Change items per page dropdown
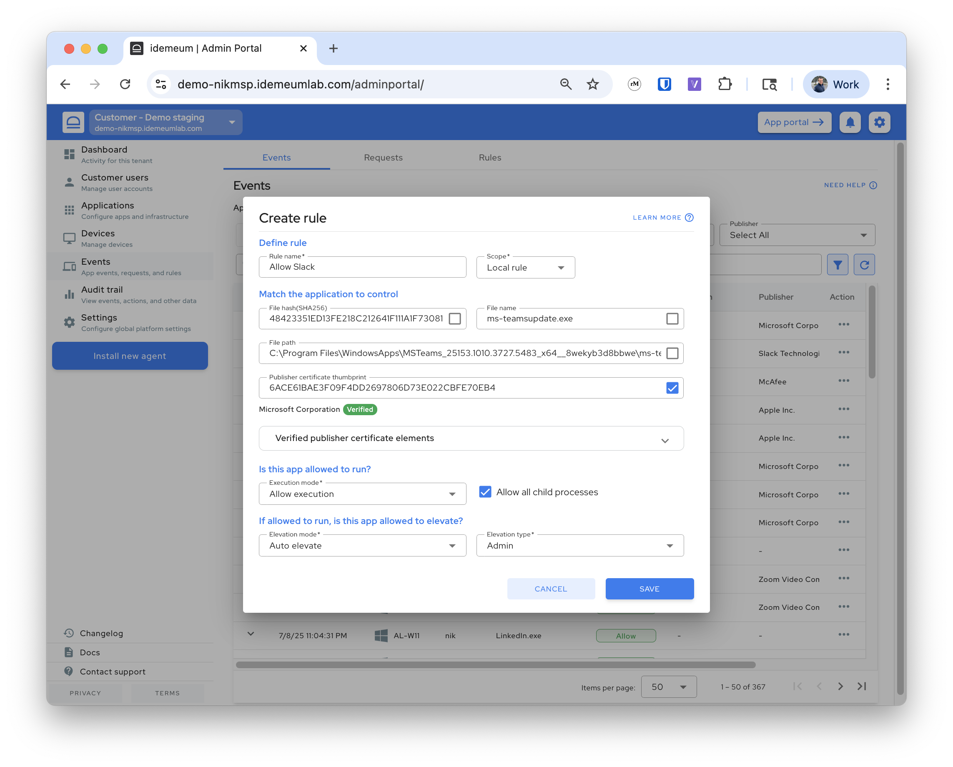 coord(669,687)
